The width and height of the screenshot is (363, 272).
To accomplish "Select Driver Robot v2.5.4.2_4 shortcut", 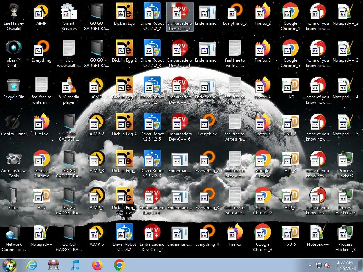I will 152,90.
